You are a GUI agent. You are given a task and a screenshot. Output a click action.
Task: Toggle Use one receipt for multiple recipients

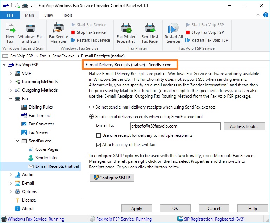98,135
